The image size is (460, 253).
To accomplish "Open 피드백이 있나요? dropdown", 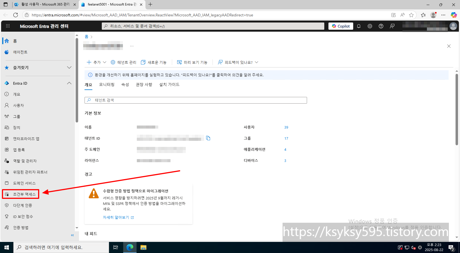I will 238,62.
